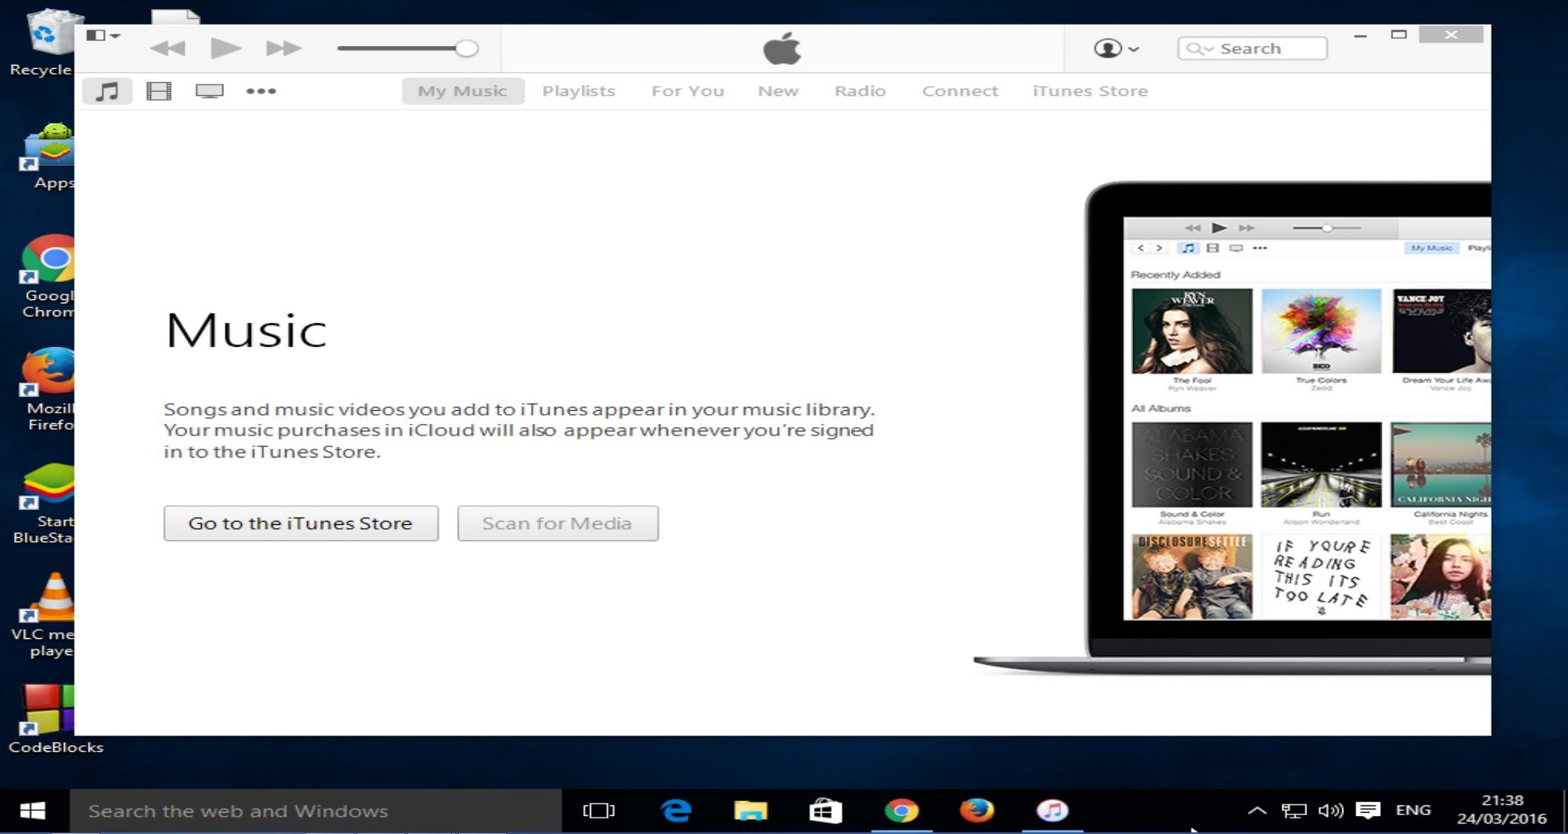The image size is (1568, 834).
Task: Switch to the Movies library icon
Action: tap(158, 90)
